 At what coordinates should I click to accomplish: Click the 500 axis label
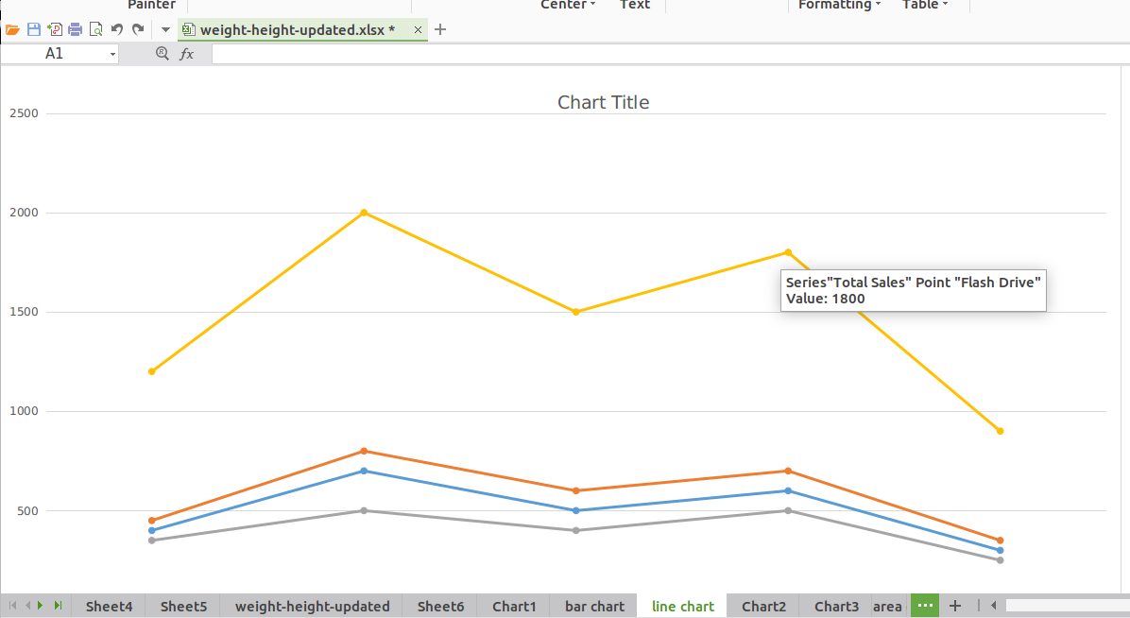click(27, 511)
